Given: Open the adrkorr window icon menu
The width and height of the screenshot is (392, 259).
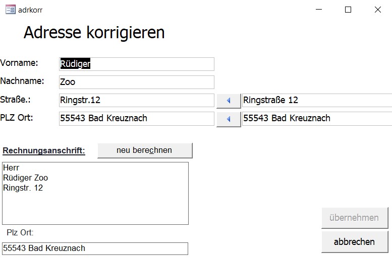Looking at the screenshot, I should point(10,9).
